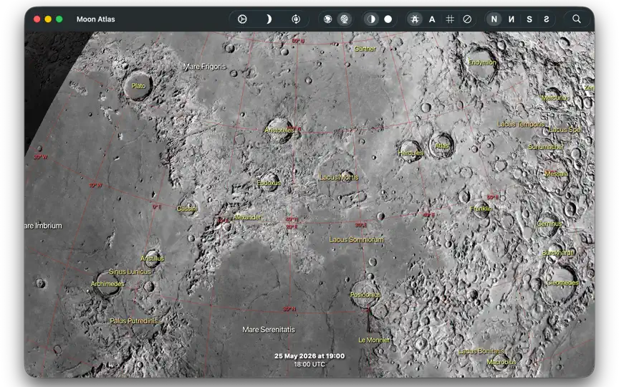Click the Palus Putredinis label

pyautogui.click(x=134, y=321)
